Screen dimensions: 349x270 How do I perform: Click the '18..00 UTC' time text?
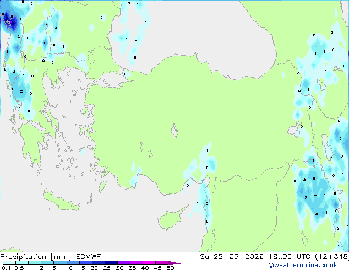click(290, 257)
